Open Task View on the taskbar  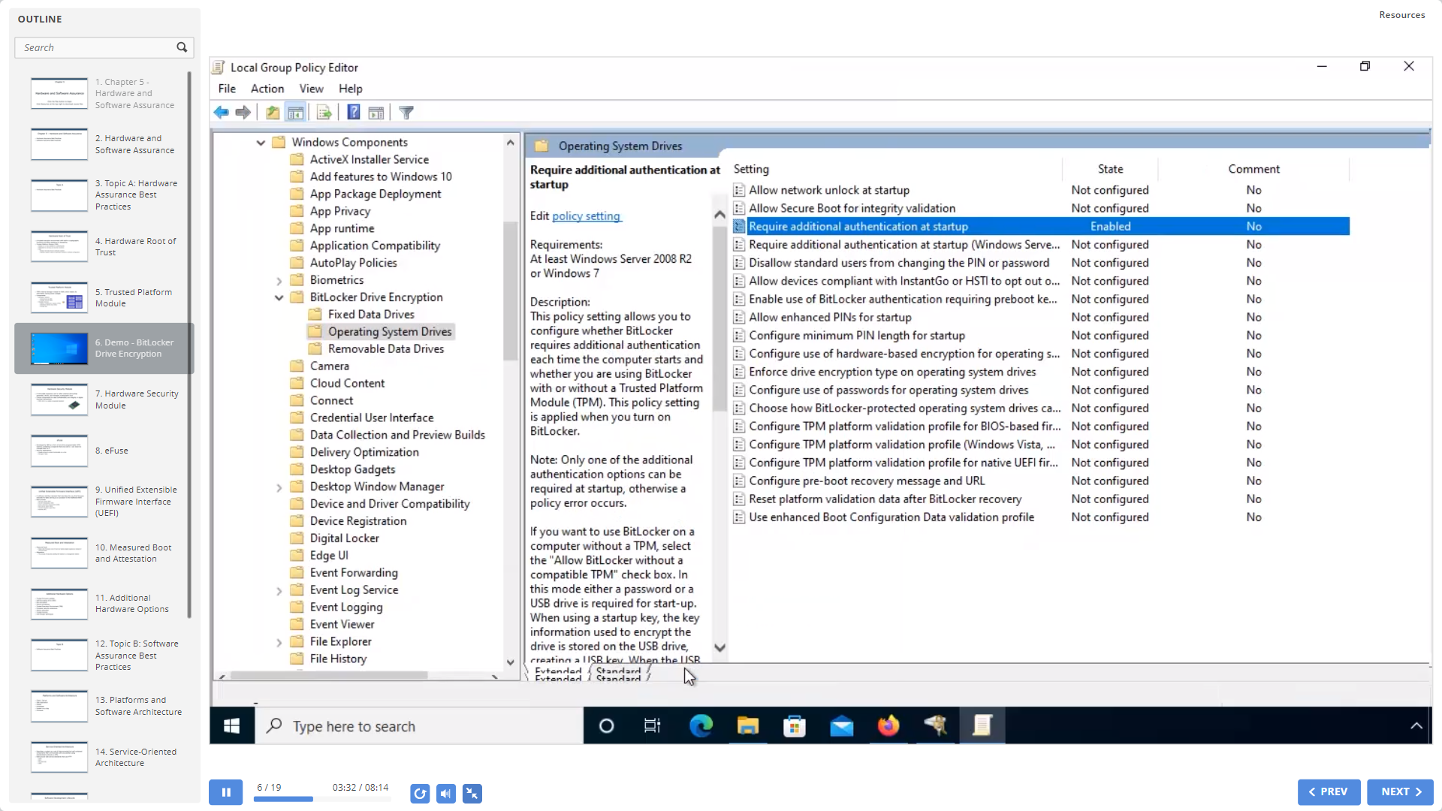coord(652,726)
